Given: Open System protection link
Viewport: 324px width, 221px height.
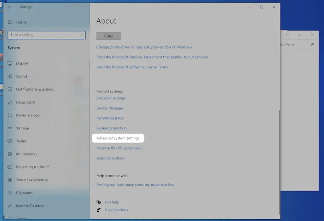Looking at the screenshot, I should tap(112, 128).
